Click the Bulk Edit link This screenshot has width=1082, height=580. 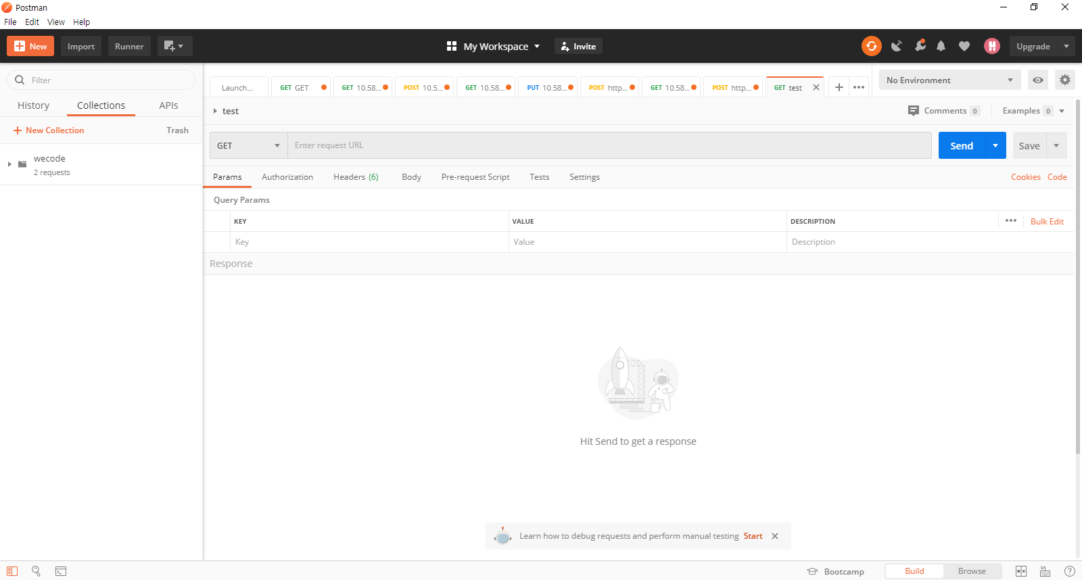[x=1047, y=222]
